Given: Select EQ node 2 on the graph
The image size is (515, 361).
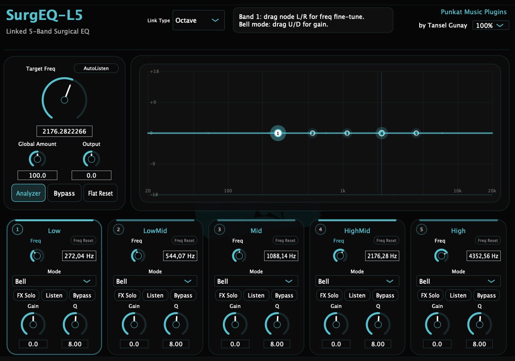Looking at the screenshot, I should click(x=313, y=133).
